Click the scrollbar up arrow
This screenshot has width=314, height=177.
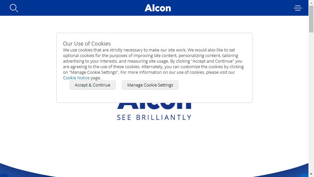click(311, 3)
